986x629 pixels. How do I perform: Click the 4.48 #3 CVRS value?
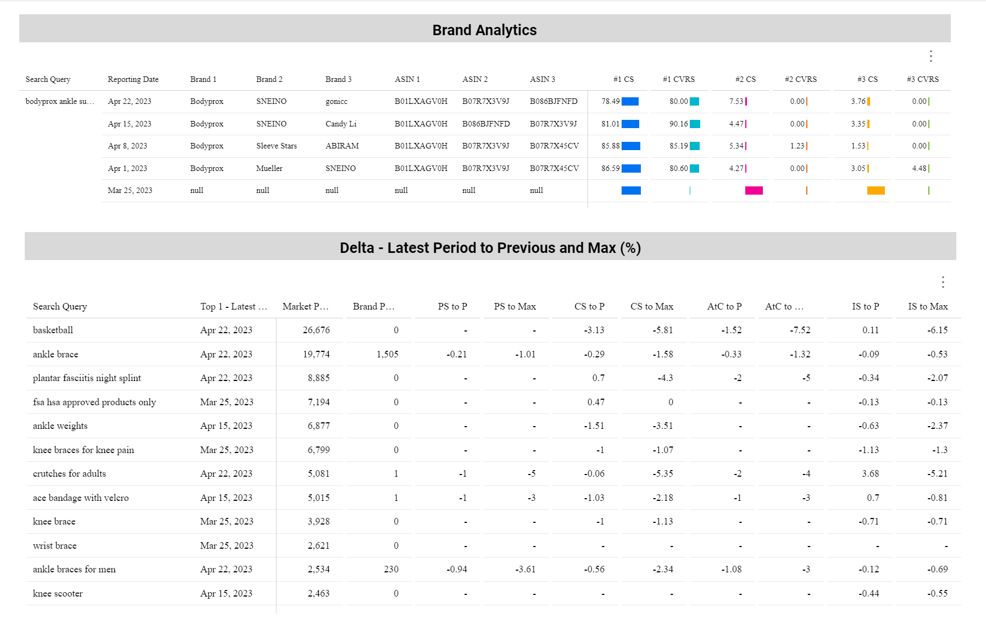[919, 168]
